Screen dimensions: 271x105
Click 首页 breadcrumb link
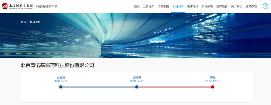[x=24, y=22]
